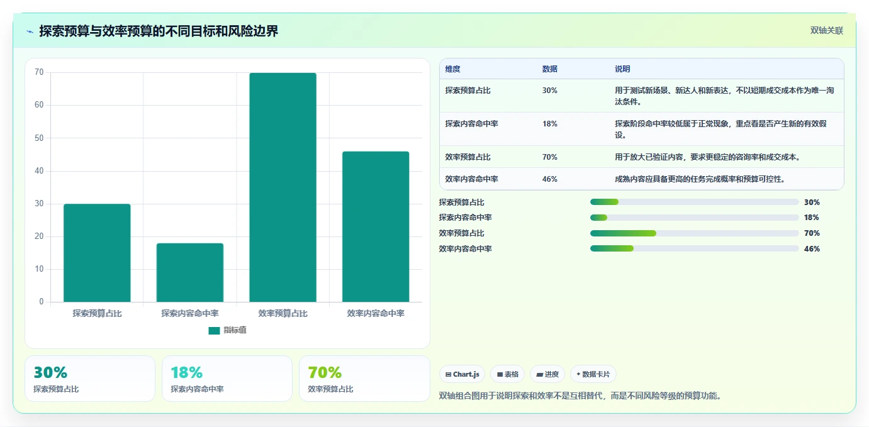Click the 探索预算占比 progress bar
Screen dimensions: 869x427
pyautogui.click(x=695, y=202)
